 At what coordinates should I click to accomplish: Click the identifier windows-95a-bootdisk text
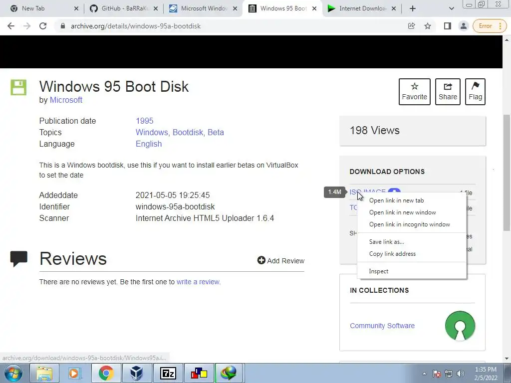(175, 207)
